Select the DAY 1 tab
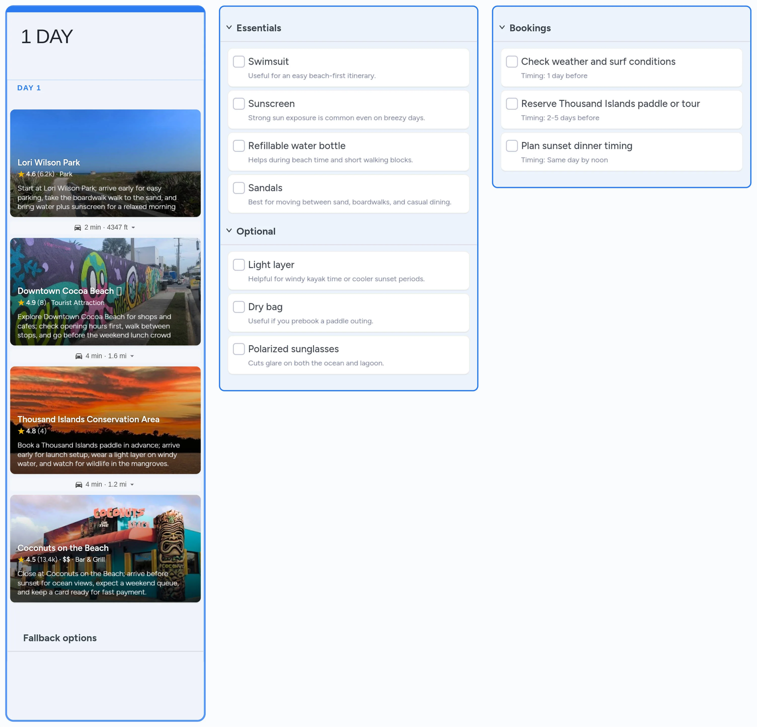This screenshot has width=757, height=727. point(29,88)
